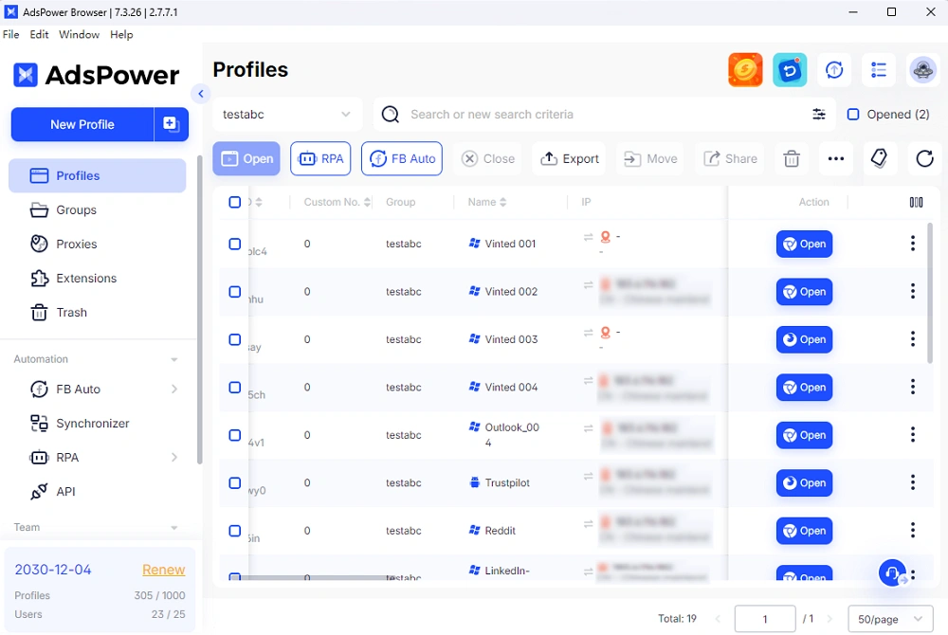The height and width of the screenshot is (635, 948).
Task: Check the Trustpilot row checkbox
Action: click(234, 482)
